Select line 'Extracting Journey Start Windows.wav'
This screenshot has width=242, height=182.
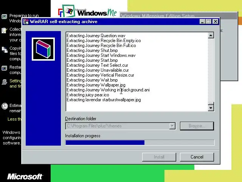click(101, 55)
